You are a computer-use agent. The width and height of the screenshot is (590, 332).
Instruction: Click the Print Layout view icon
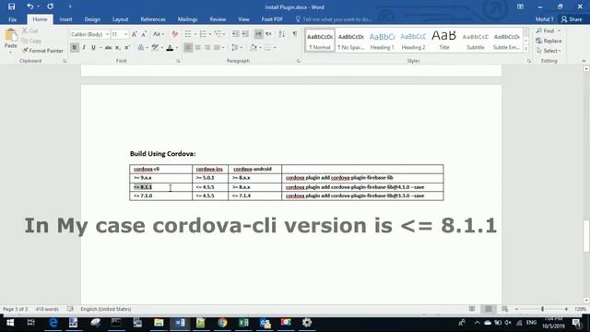488,309
